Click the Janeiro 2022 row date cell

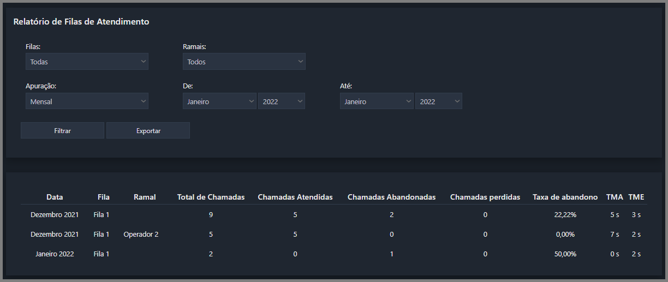coord(55,254)
